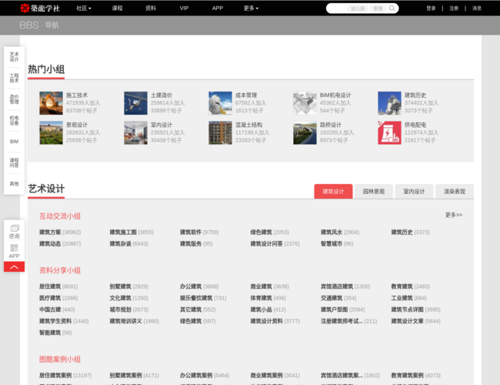Jump to 机电设备 in side navigation
The image size is (500, 385).
tap(14, 120)
